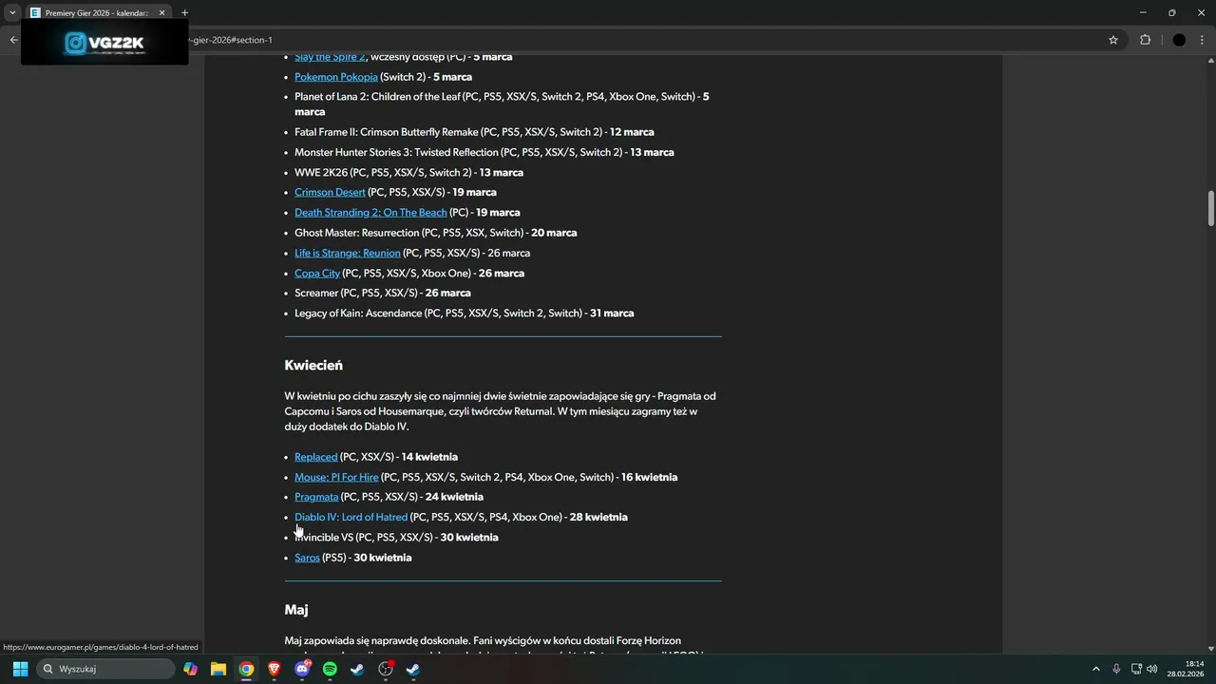Click the Legacy of Kain: Ascendance entry
The image size is (1216, 684).
[x=464, y=313]
